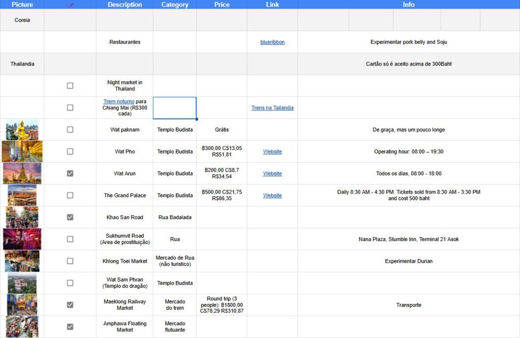Click the Sukhumvit Road picture thumbnail

pos(22,239)
